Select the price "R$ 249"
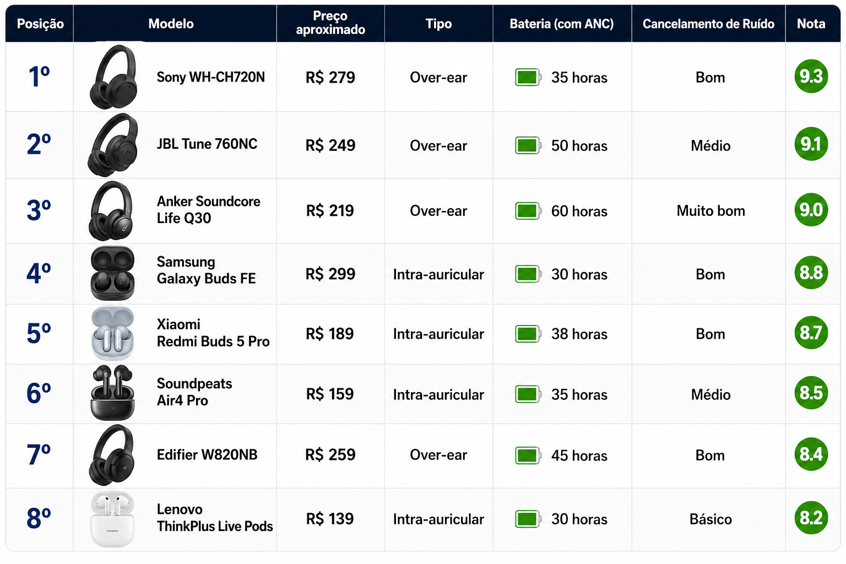The image size is (846, 564). click(330, 145)
